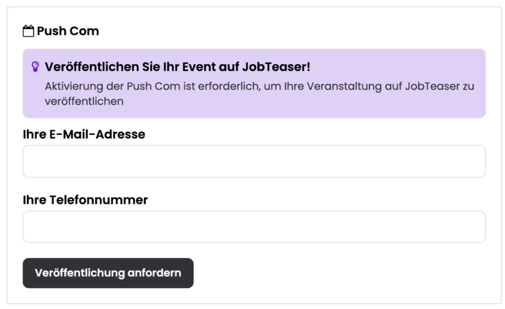The image size is (505, 309).
Task: Click the banner title Veröffentlichen Sie Ihr Event
Action: pyautogui.click(x=177, y=67)
